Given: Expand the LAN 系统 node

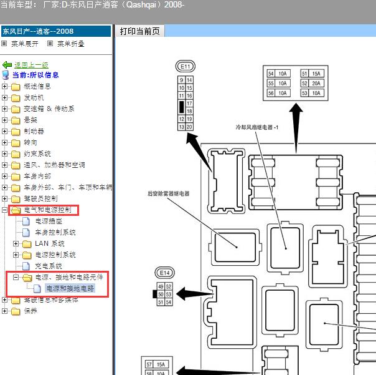Looking at the screenshot, I should [16, 243].
